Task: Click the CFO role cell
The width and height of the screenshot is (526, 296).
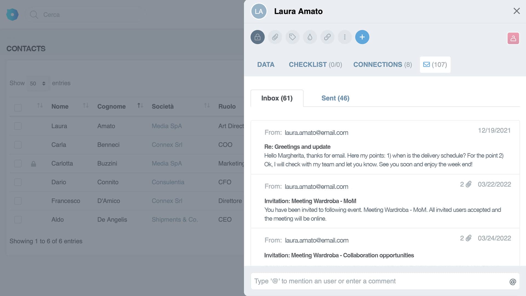Action: point(225,182)
